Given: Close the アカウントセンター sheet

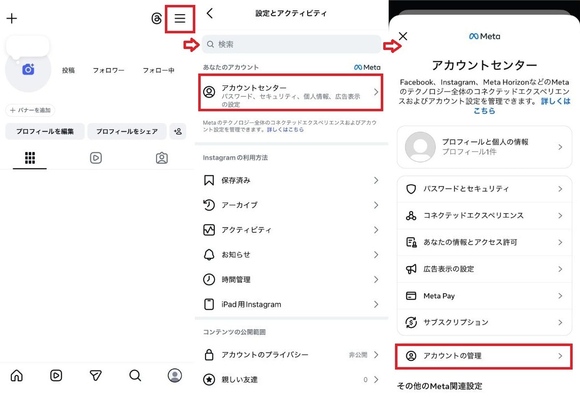Looking at the screenshot, I should point(403,36).
